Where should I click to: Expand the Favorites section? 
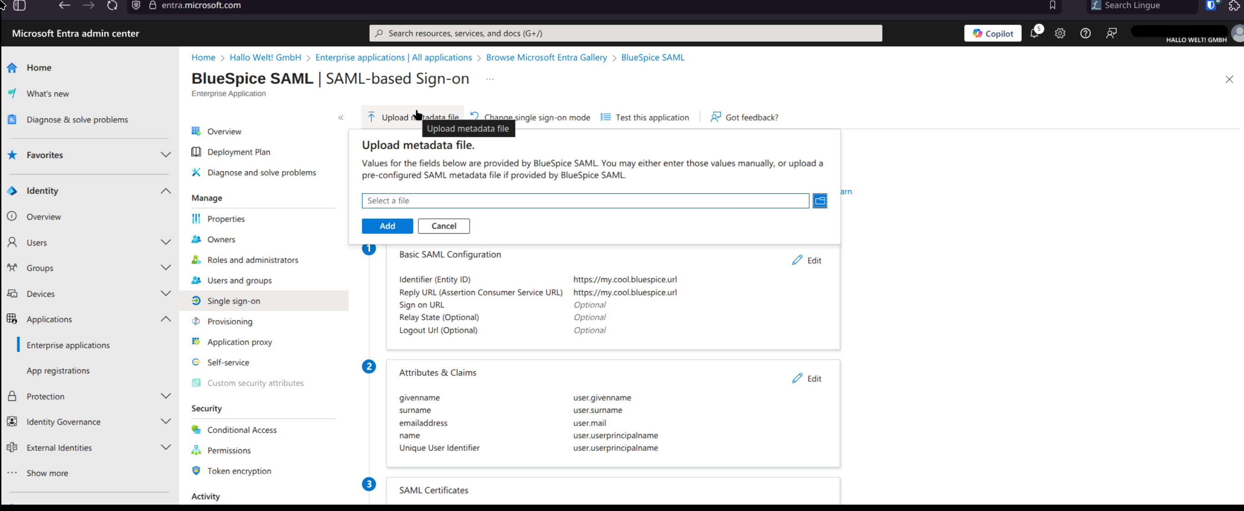coord(166,155)
